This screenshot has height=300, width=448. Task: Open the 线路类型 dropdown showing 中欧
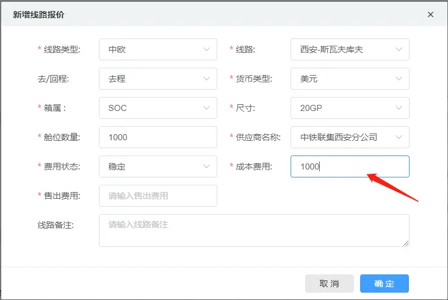pos(158,49)
